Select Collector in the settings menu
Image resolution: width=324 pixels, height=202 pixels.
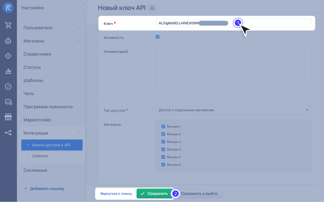40,156
